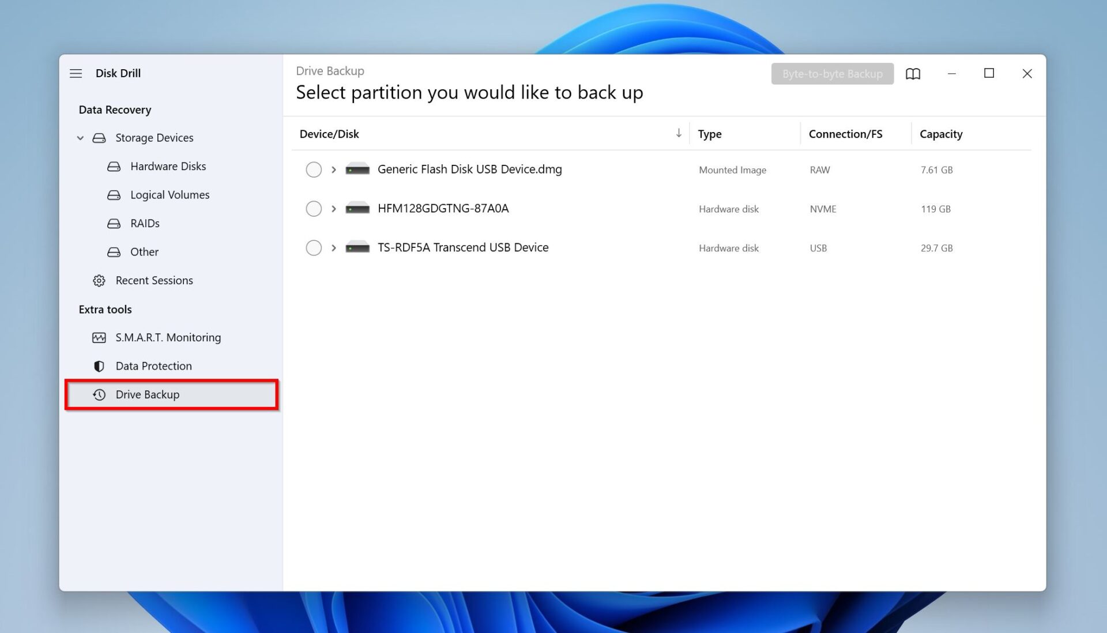Open Recent Sessions
This screenshot has height=633, width=1107.
[x=154, y=281]
